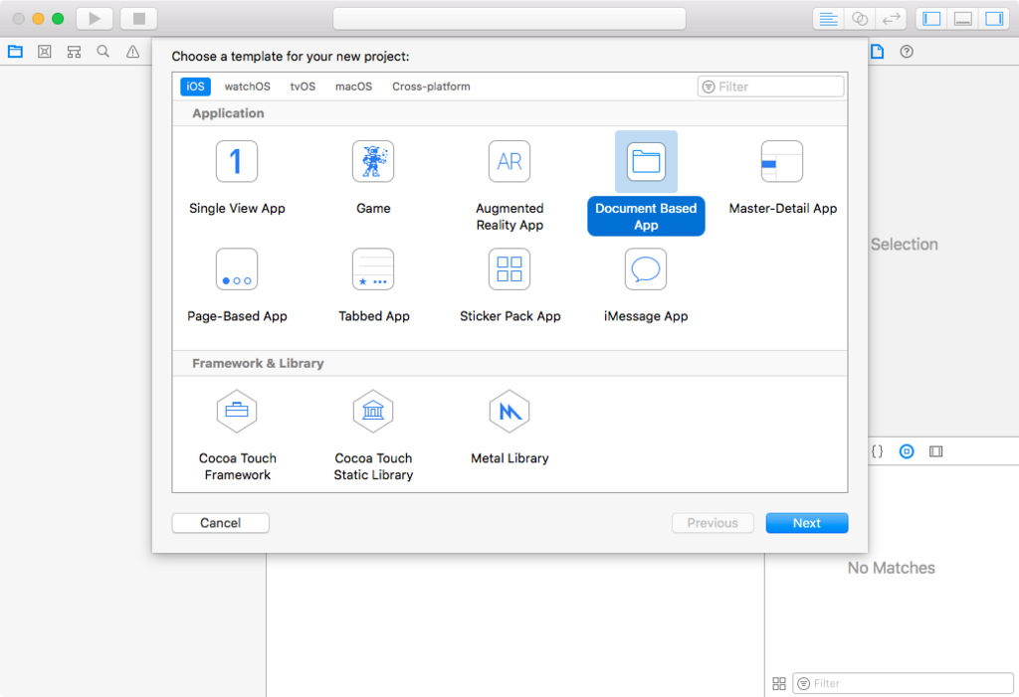Select the Cocoa Touch Static Library template
The width and height of the screenshot is (1019, 697).
pos(373,412)
